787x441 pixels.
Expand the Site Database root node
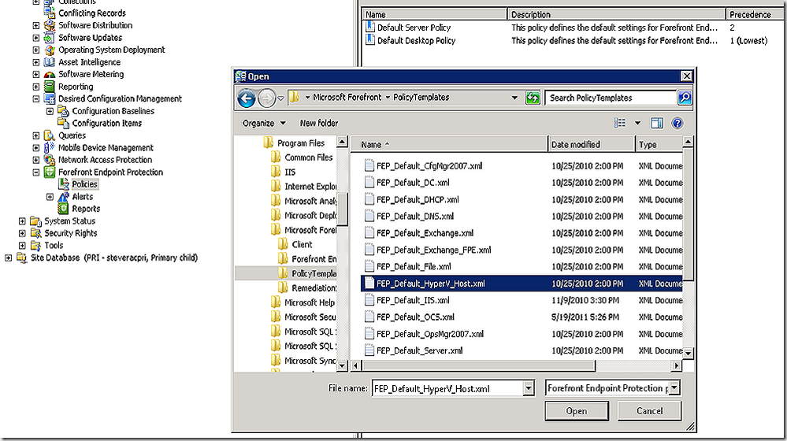8,258
